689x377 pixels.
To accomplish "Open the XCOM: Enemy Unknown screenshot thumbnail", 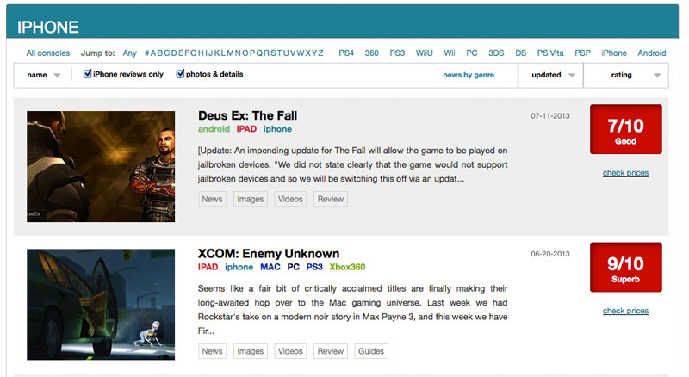I will click(x=101, y=305).
